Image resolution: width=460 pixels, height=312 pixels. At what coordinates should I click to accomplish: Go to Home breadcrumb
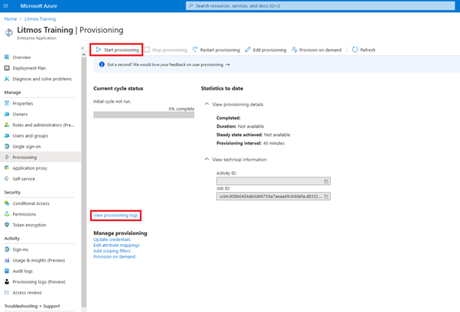(x=11, y=19)
